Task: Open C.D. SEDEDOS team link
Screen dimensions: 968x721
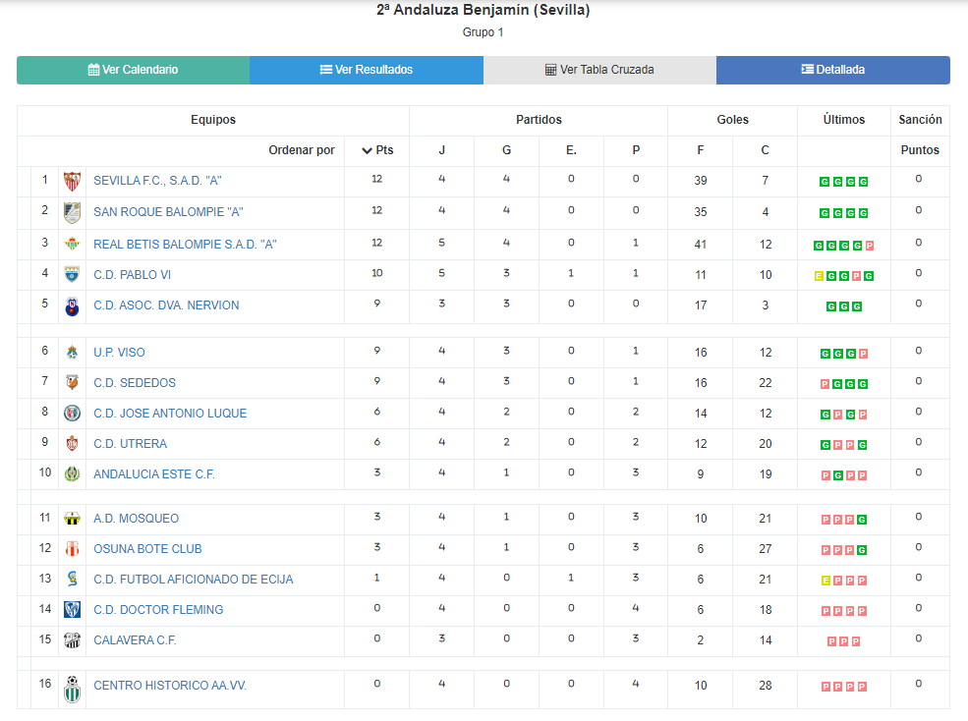Action: 135,383
